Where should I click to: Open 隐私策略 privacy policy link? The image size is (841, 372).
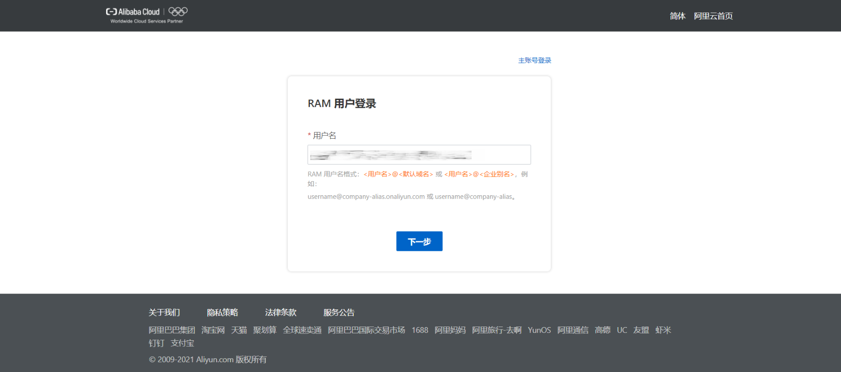[x=222, y=312]
